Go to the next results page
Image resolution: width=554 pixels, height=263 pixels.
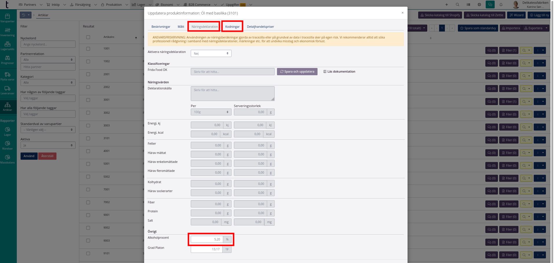coord(447,28)
